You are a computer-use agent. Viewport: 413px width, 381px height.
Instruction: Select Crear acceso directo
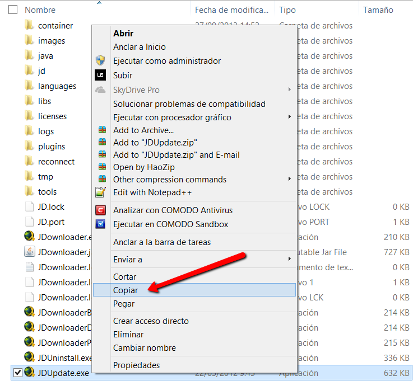coord(151,321)
